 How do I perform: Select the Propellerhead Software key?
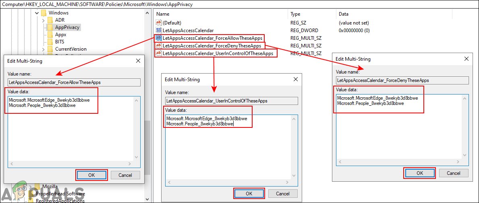click(60, 193)
